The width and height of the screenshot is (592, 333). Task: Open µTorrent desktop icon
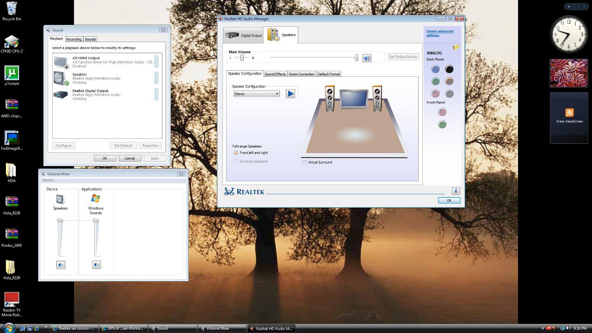[x=12, y=76]
